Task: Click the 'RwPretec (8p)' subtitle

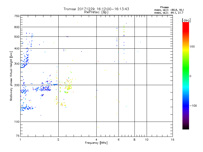Action: [x=96, y=12]
